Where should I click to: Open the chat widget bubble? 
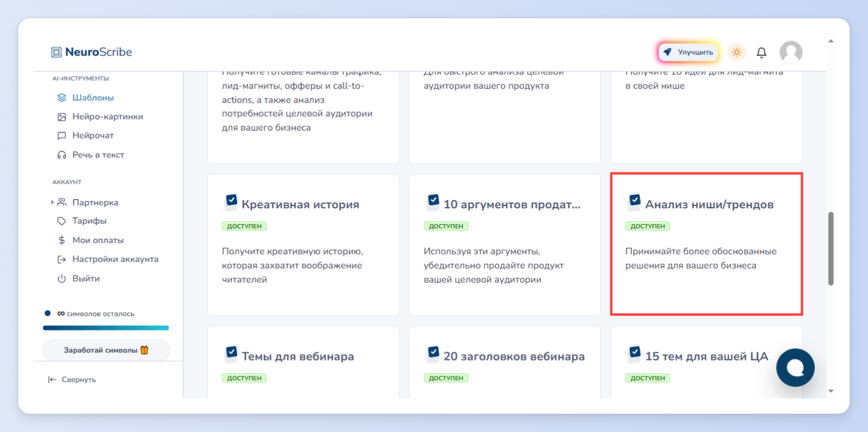(795, 368)
